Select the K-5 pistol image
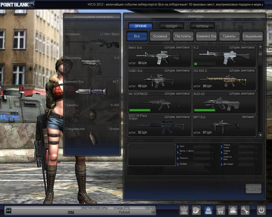 (x=92, y=66)
